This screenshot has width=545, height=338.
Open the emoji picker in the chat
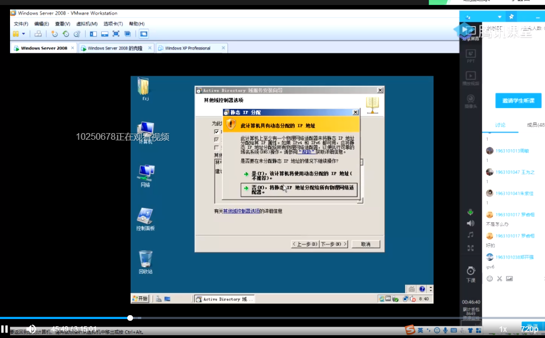489,278
